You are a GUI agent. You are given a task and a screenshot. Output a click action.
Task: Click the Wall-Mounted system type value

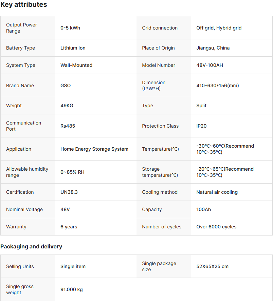[x=76, y=65]
